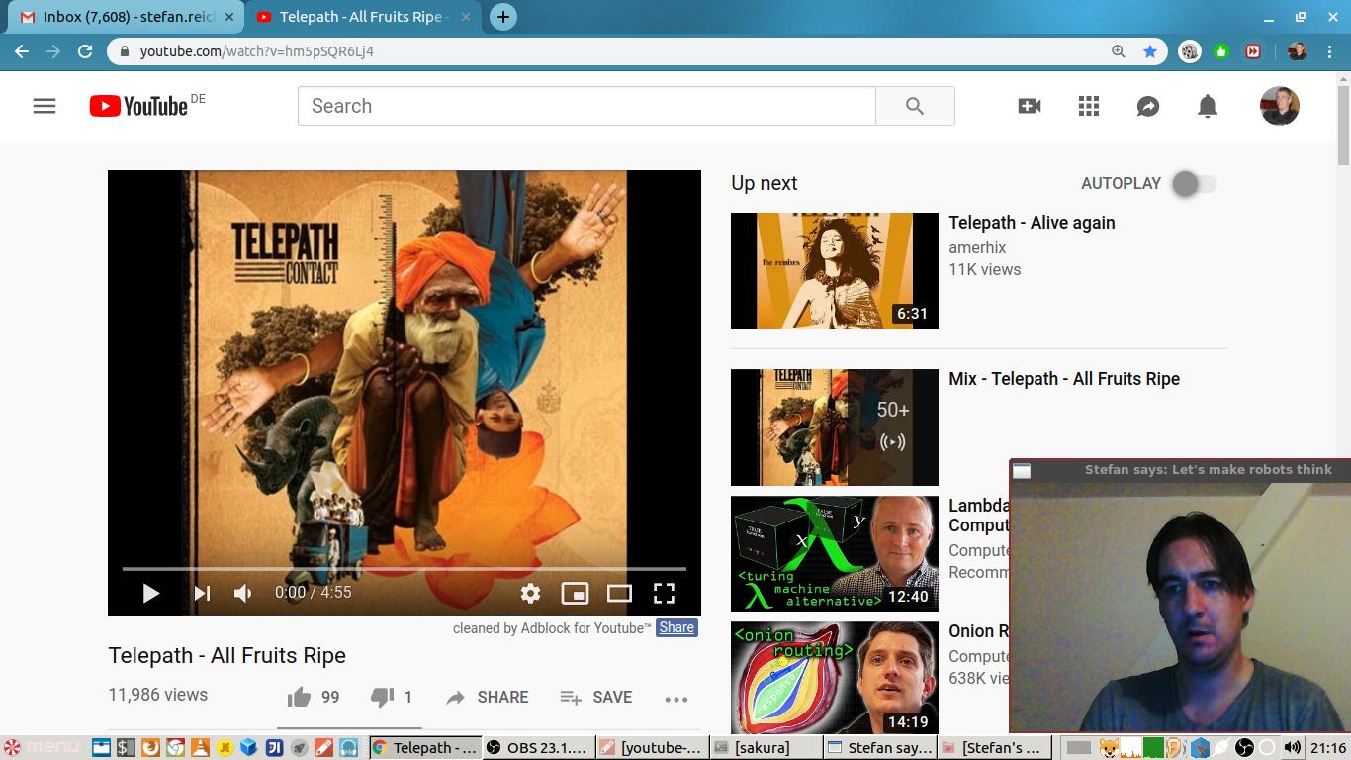Play the Telepath video
The height and width of the screenshot is (760, 1351).
pos(151,593)
